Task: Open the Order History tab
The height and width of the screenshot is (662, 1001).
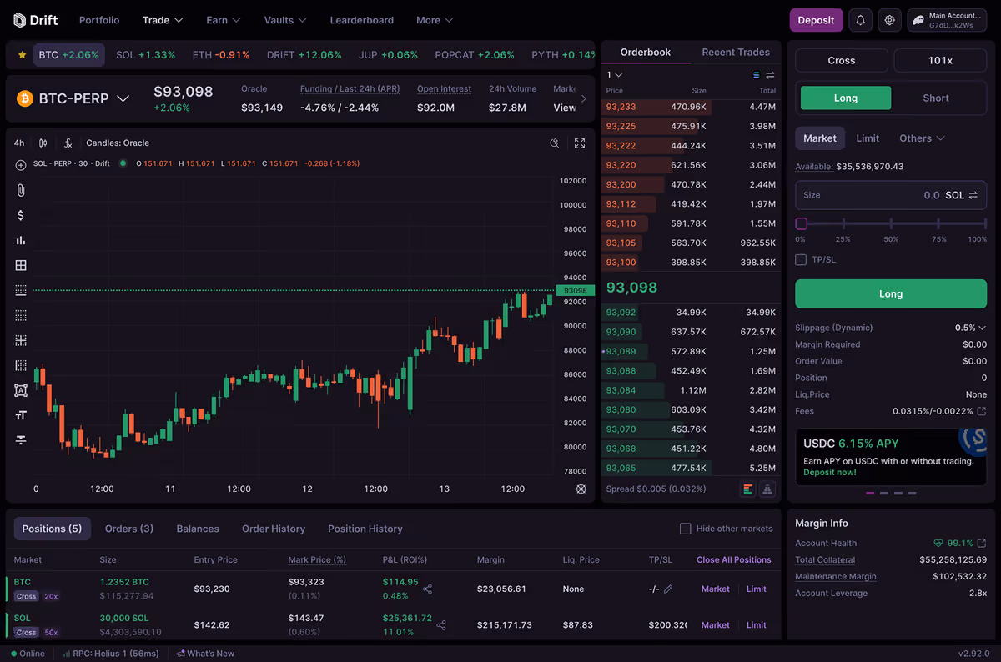Action: [274, 529]
